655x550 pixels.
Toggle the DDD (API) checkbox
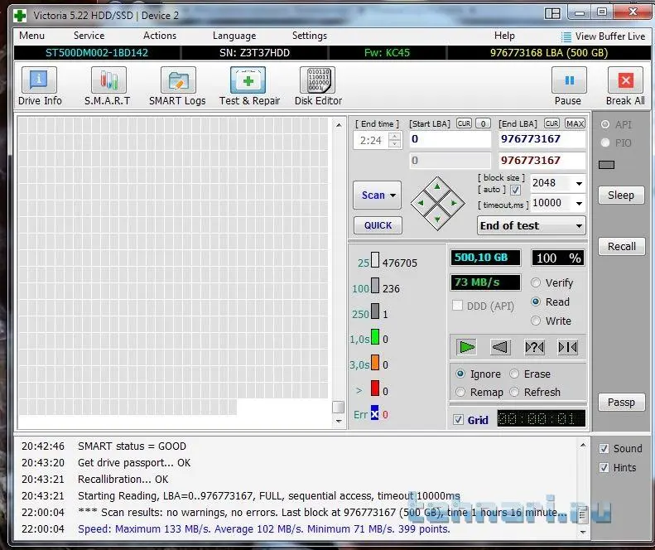click(x=457, y=306)
